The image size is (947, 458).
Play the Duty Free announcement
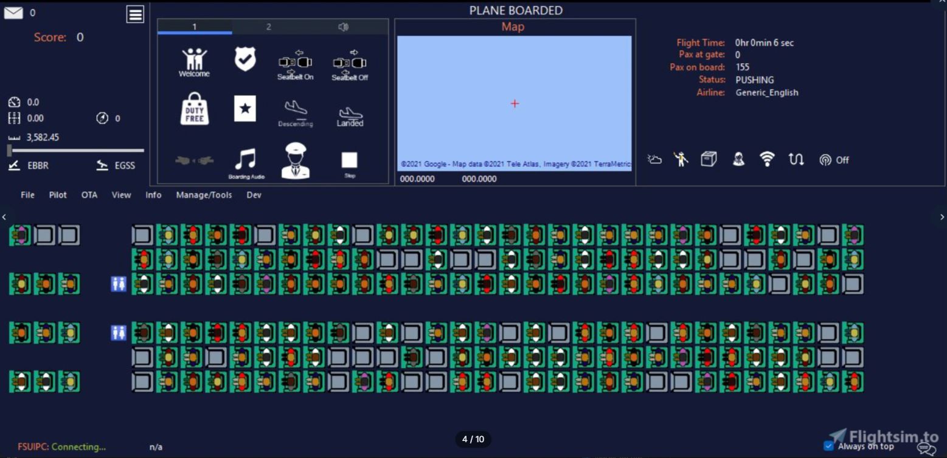tap(195, 109)
